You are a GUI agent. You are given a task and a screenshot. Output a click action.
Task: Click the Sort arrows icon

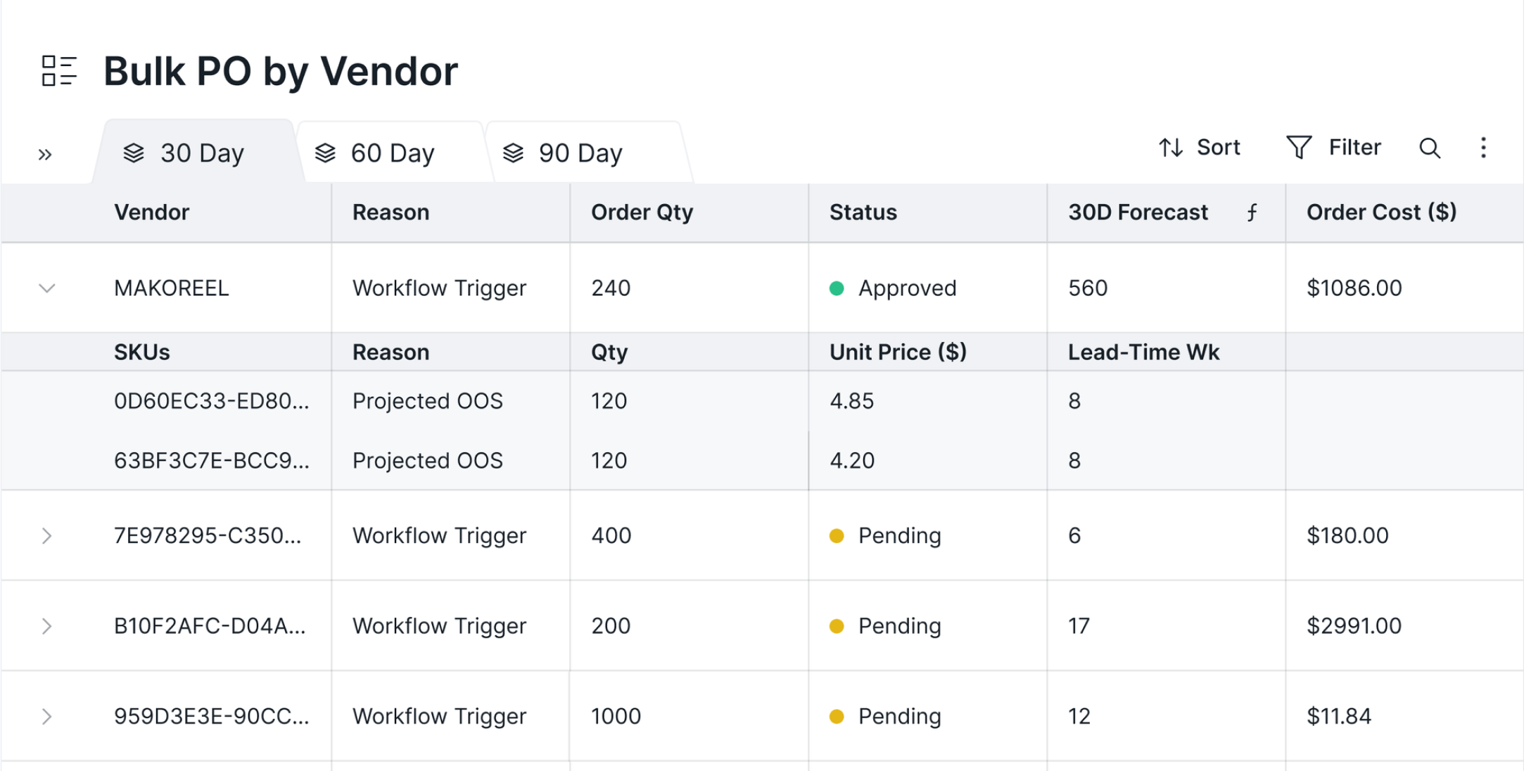point(1171,148)
